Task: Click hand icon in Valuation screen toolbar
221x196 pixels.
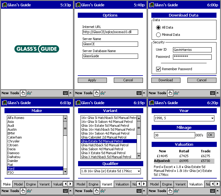Action: (x=170, y=191)
